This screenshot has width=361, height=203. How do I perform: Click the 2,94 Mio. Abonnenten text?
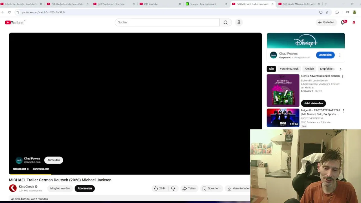(x=30, y=191)
